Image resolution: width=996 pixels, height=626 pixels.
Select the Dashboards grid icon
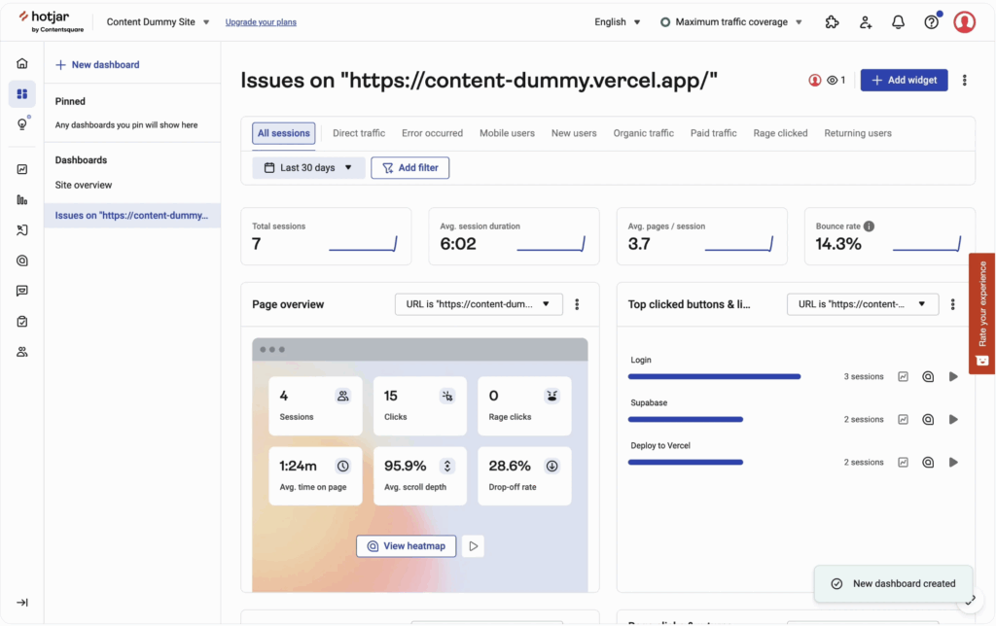pos(21,93)
